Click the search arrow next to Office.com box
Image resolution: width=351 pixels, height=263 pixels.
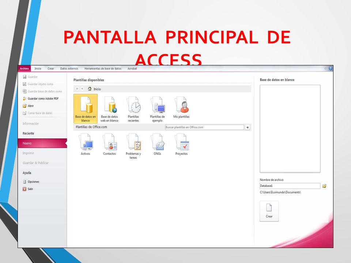(x=248, y=127)
